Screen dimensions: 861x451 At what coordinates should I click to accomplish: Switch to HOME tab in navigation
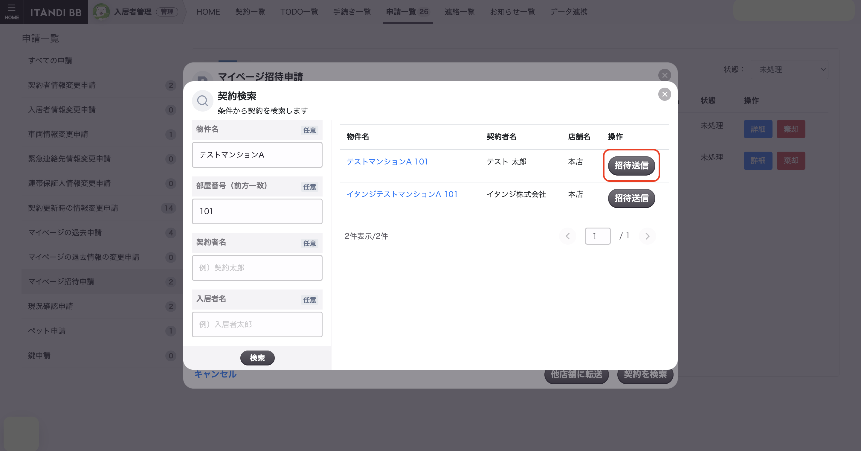click(x=208, y=12)
